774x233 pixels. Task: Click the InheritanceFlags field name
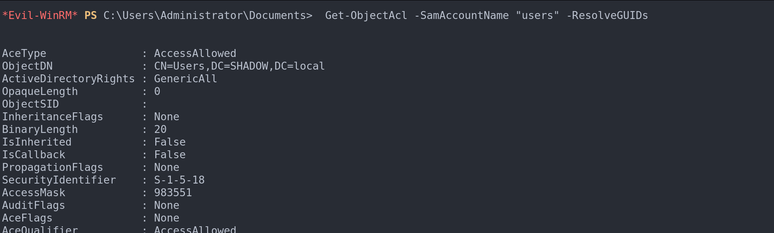pos(52,117)
